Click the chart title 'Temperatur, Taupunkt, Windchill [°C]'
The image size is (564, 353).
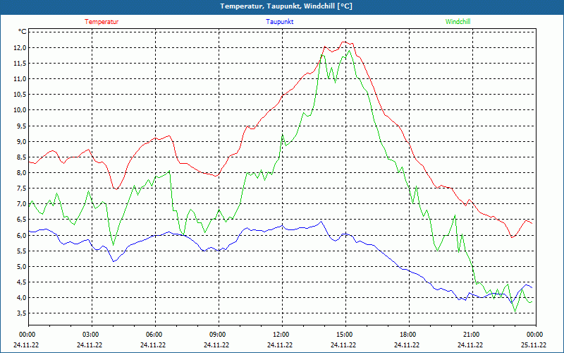(x=286, y=6)
